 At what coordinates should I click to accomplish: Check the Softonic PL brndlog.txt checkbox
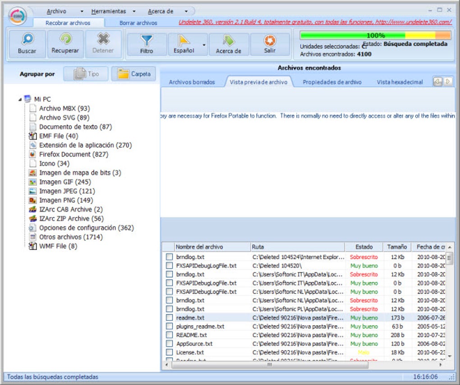(x=169, y=309)
